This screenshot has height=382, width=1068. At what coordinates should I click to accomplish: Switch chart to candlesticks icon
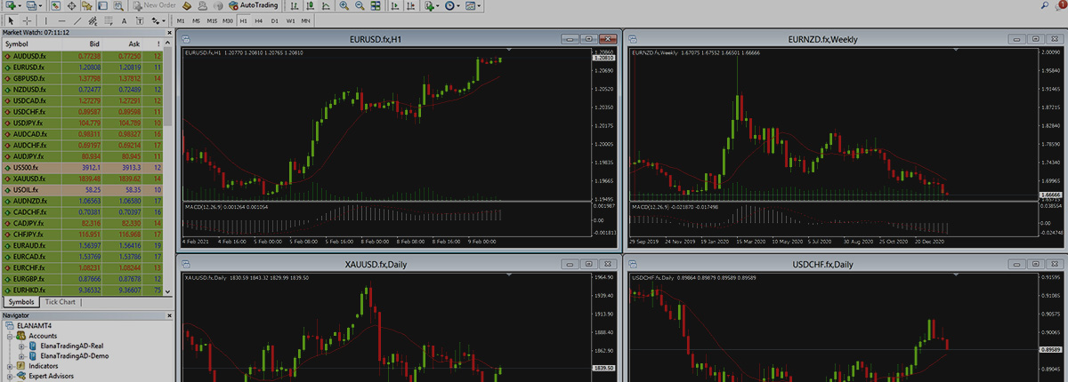310,5
